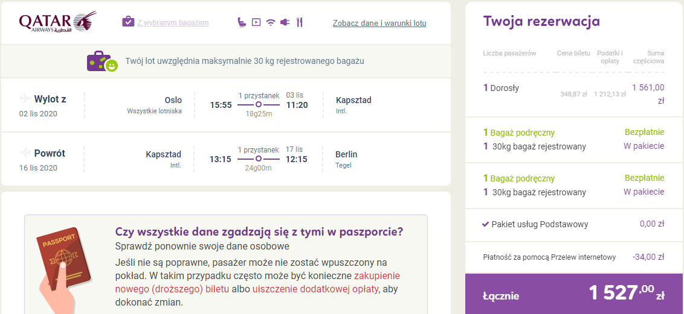The image size is (684, 314).
Task: Click the purple suitcase with smiley icon
Action: coord(103,61)
